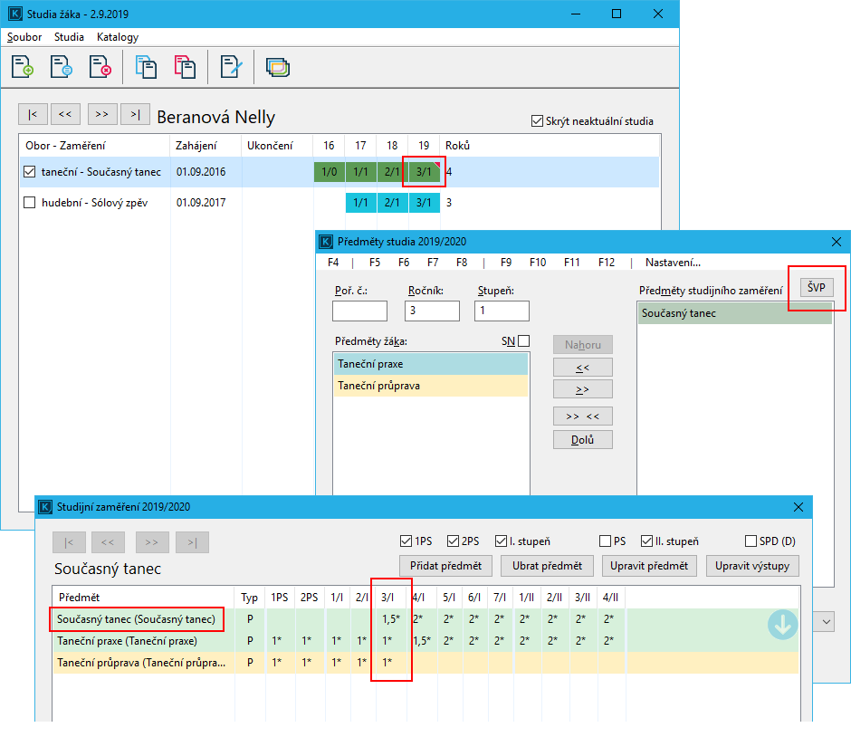The image size is (851, 737).
Task: Open the Studia menu
Action: [x=69, y=37]
